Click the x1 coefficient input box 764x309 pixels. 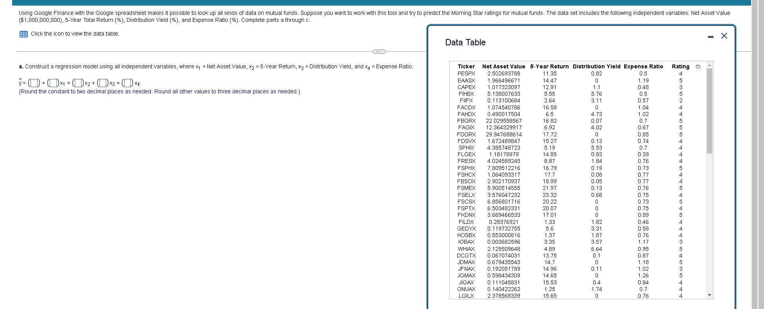[53, 83]
